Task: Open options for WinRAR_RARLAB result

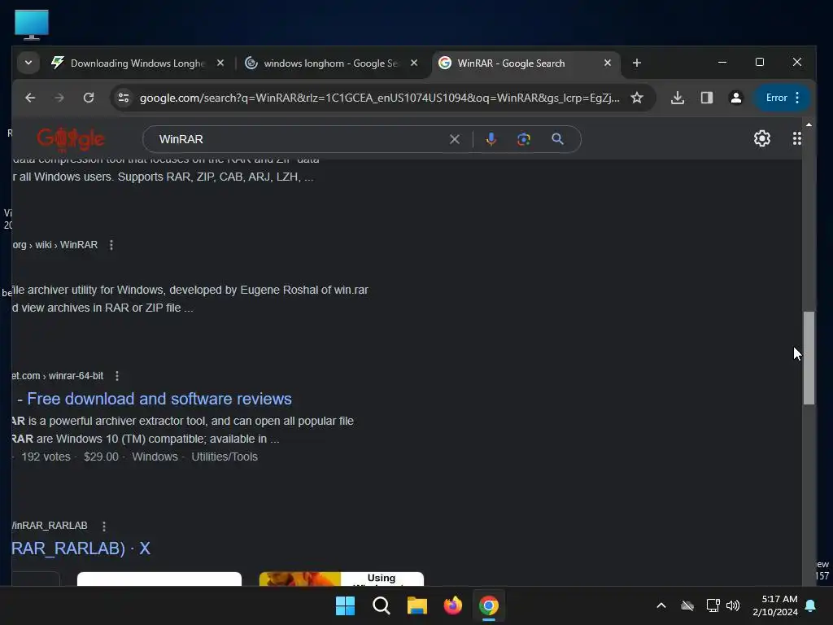Action: coord(104,526)
